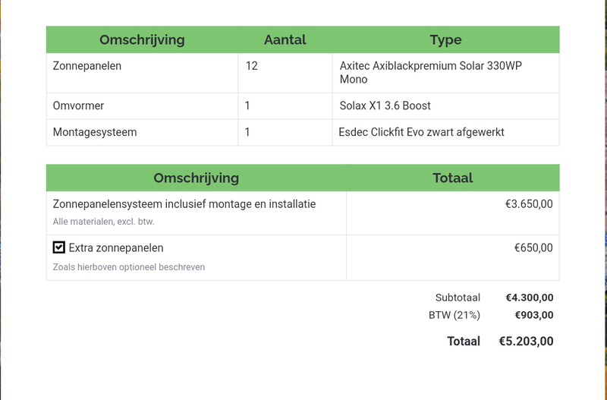Click the €650,00 extra panels price
Screen dimensions: 607x400
[x=533, y=248]
